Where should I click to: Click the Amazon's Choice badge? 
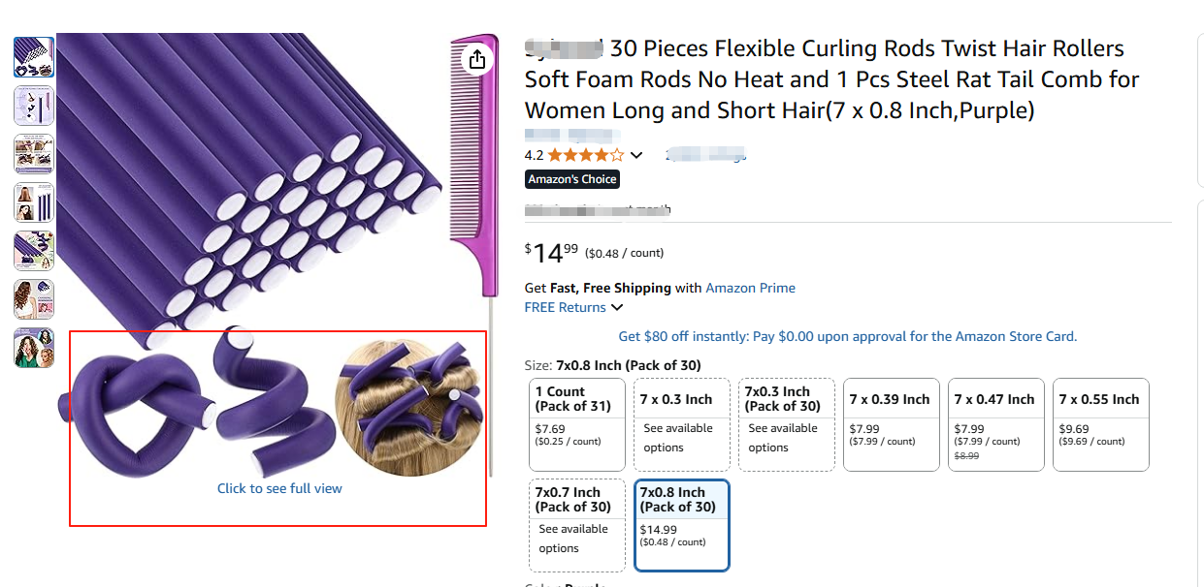pyautogui.click(x=572, y=179)
